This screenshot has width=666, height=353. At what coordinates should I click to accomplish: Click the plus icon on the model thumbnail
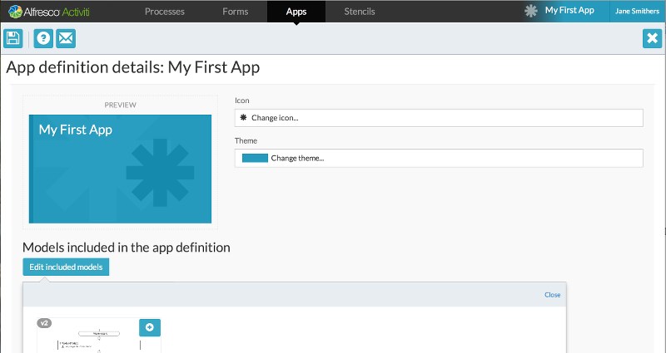pos(150,327)
